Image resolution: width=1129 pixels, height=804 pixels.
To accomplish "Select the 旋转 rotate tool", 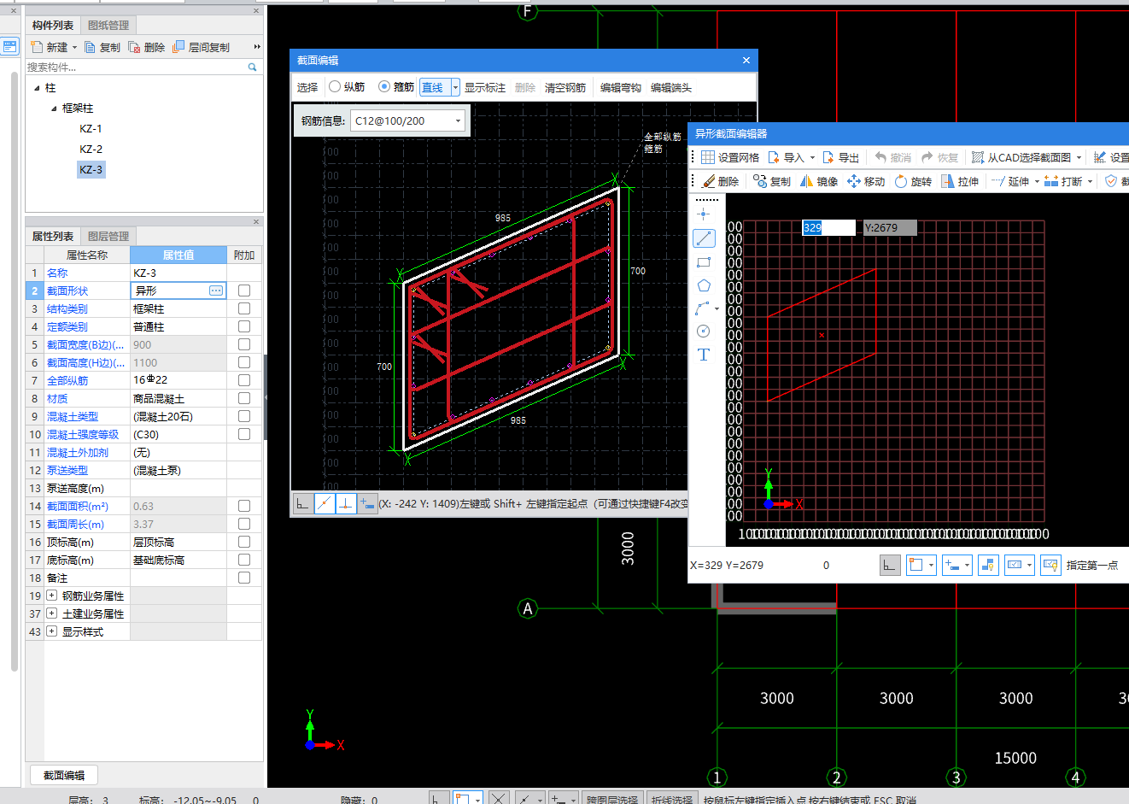I will 913,181.
